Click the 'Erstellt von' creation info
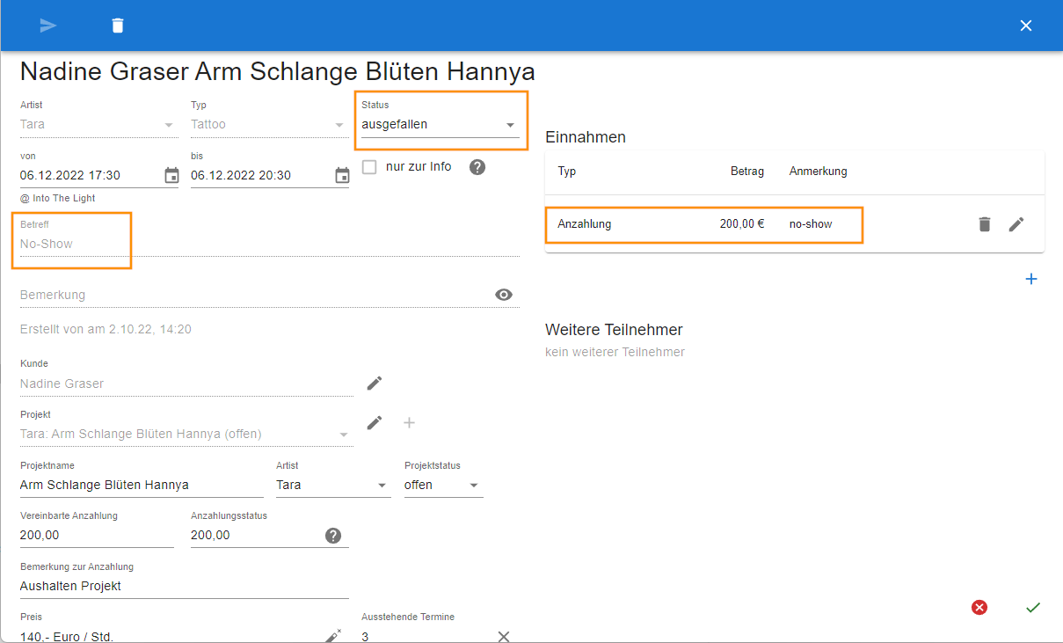Viewport: 1063px width, 643px height. [x=106, y=330]
